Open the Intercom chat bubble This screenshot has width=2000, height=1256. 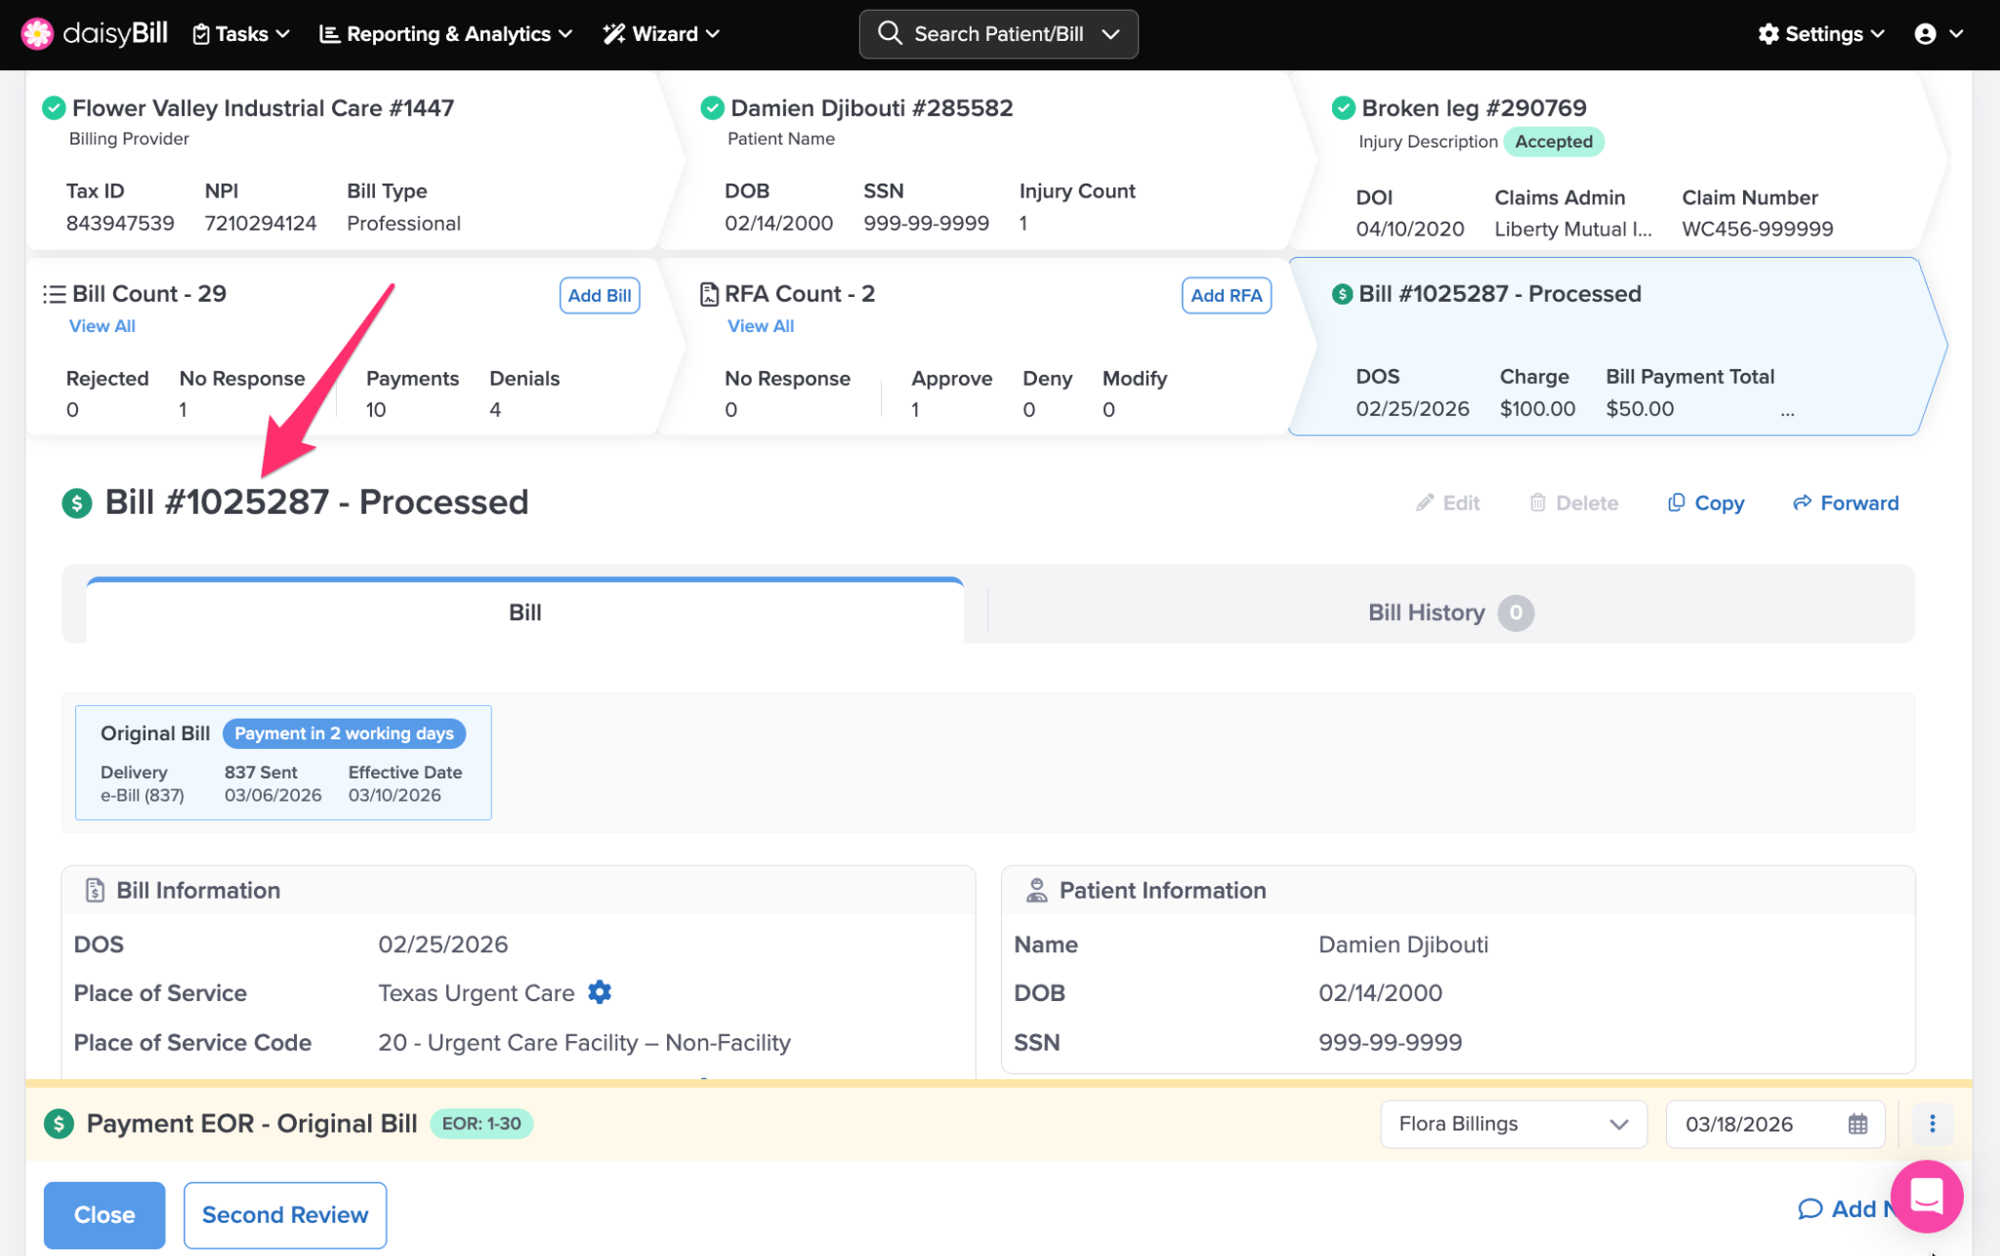[1926, 1195]
